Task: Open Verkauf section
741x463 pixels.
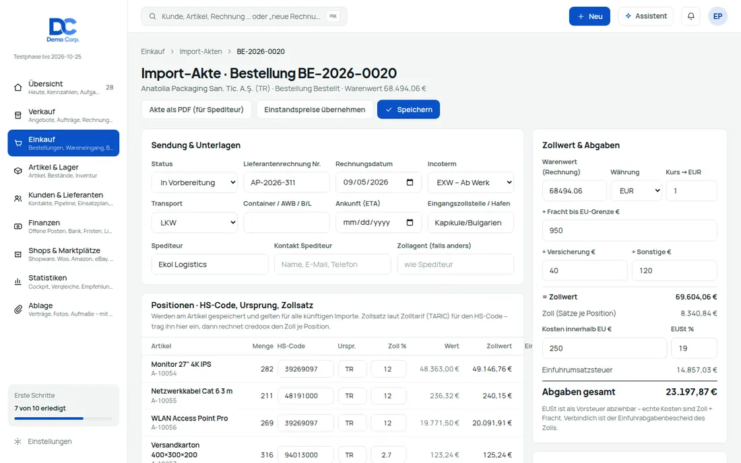Action: [x=63, y=115]
